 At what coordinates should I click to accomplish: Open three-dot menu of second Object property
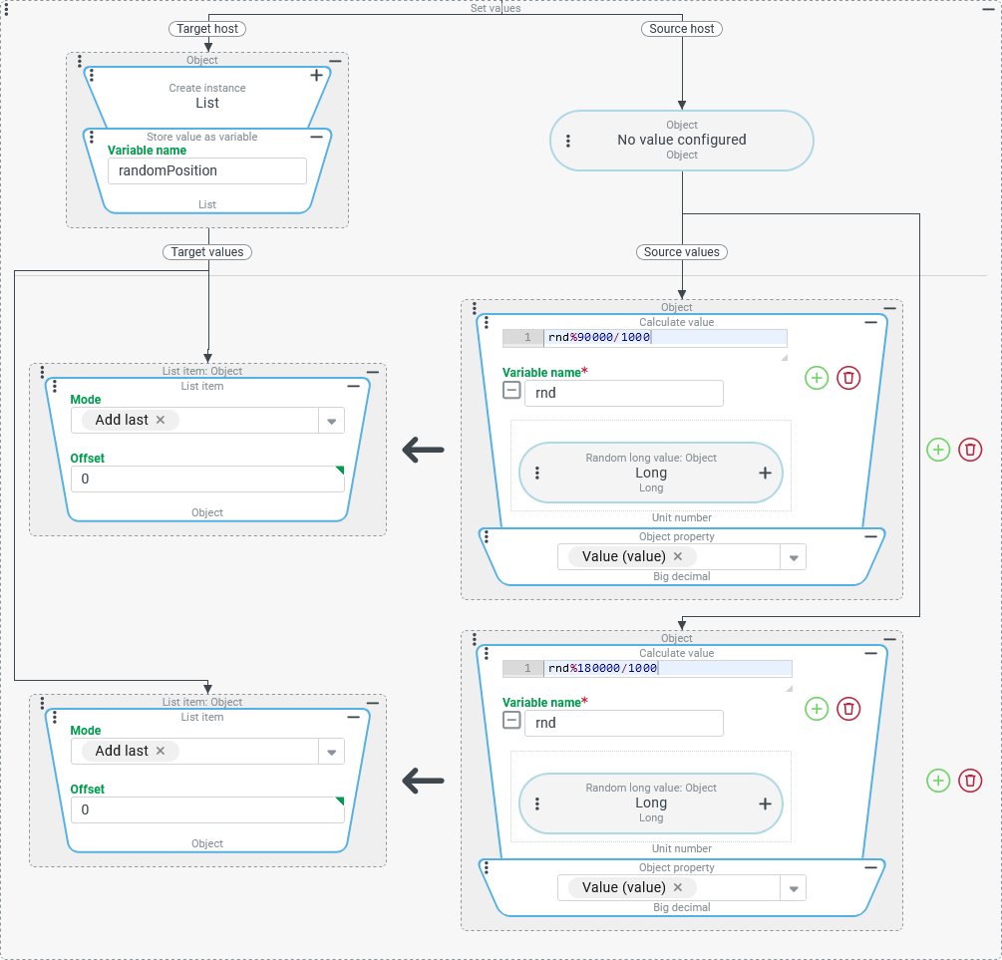[487, 868]
